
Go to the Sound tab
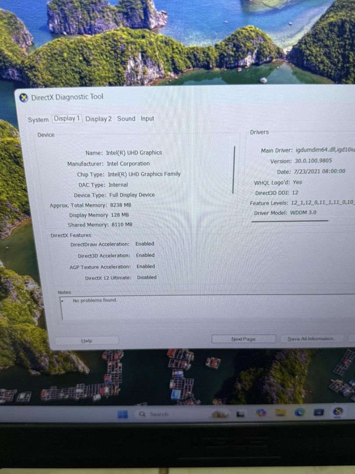tap(126, 118)
